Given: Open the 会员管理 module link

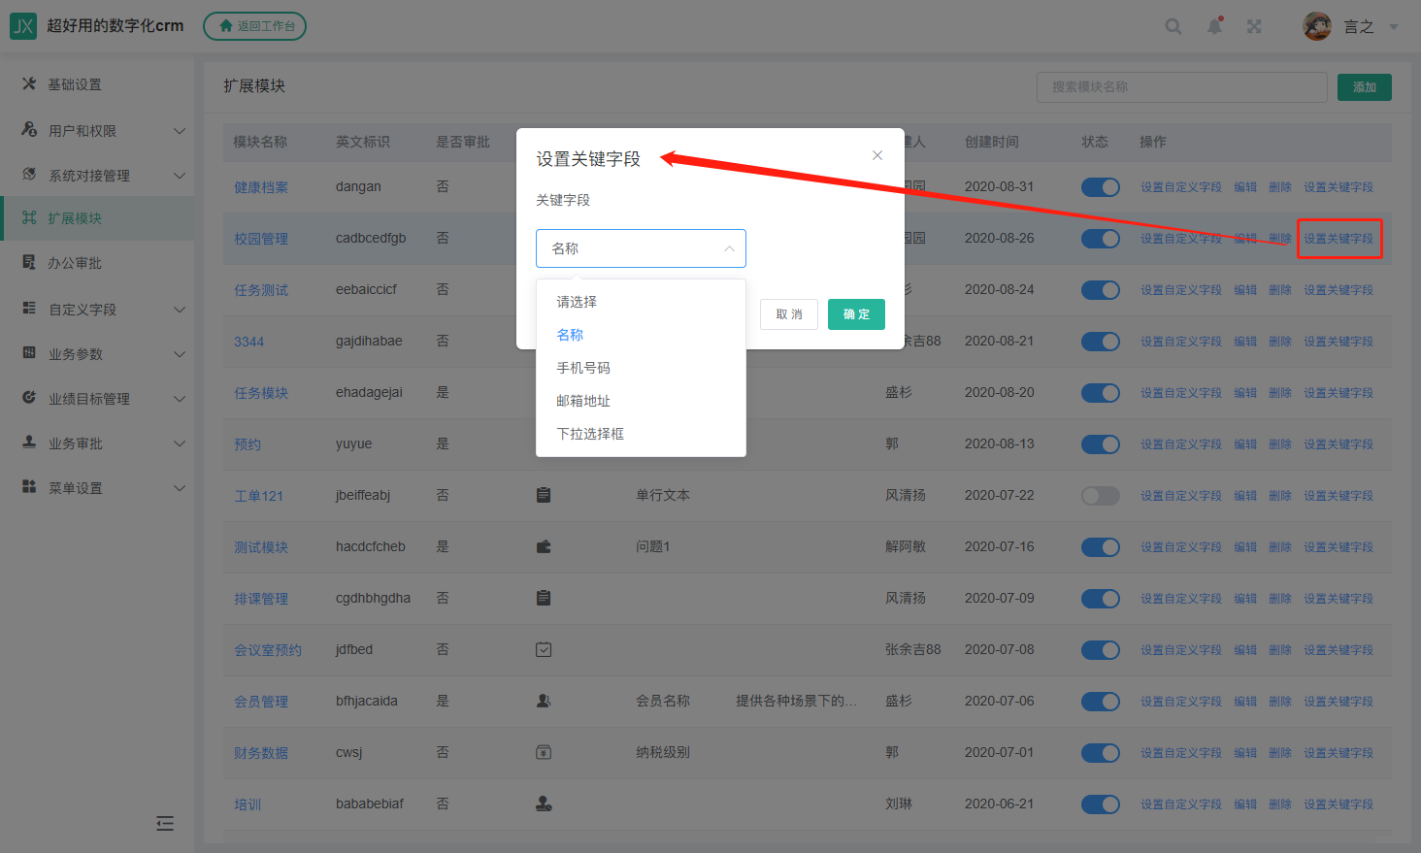Looking at the screenshot, I should (x=261, y=702).
